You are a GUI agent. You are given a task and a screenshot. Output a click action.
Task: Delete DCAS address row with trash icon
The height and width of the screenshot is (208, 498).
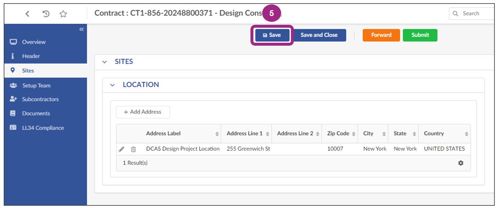click(134, 149)
